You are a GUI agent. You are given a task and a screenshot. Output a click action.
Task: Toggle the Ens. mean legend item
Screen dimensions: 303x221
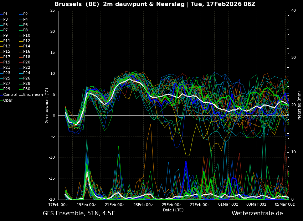(x=33, y=95)
